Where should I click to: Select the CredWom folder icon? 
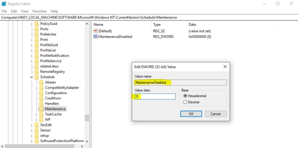pyautogui.click(x=41, y=98)
